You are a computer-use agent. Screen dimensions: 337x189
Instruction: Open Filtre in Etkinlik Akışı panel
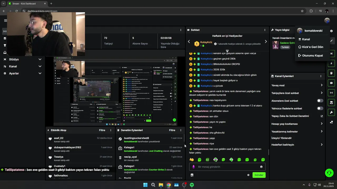coord(102,130)
